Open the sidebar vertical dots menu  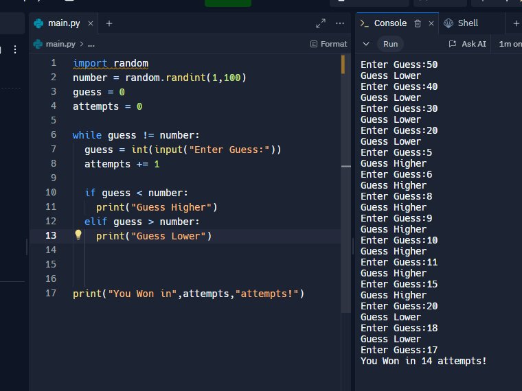click(15, 49)
